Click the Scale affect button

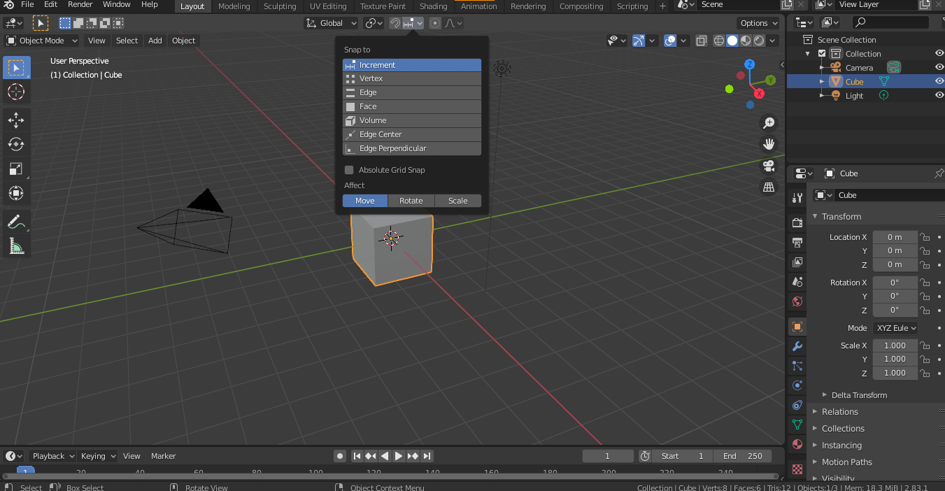pos(458,201)
